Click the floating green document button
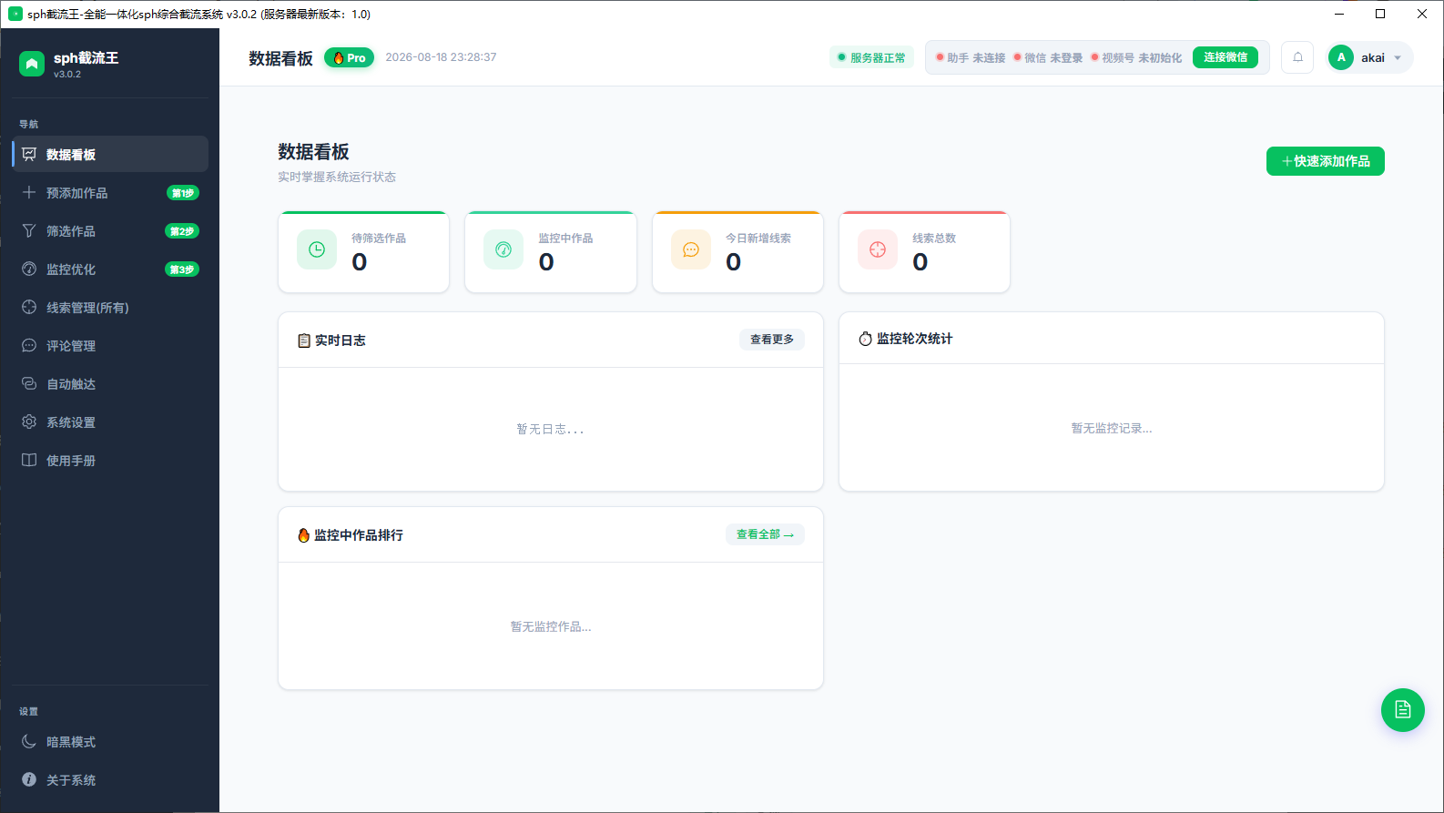This screenshot has height=813, width=1444. (x=1403, y=710)
